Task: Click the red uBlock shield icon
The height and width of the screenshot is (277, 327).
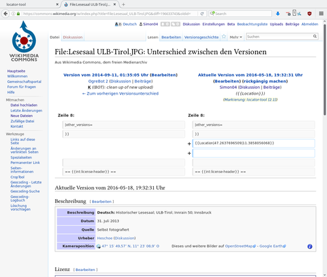Action: 309,14
